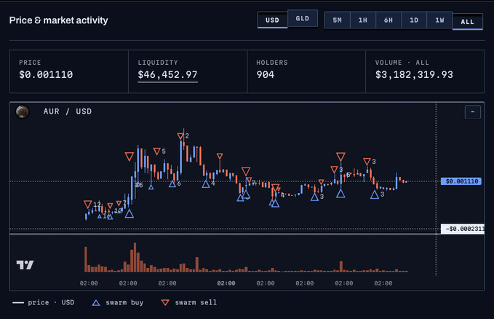Image resolution: width=494 pixels, height=319 pixels.
Task: Select the 1D timeframe tab
Action: tap(414, 20)
